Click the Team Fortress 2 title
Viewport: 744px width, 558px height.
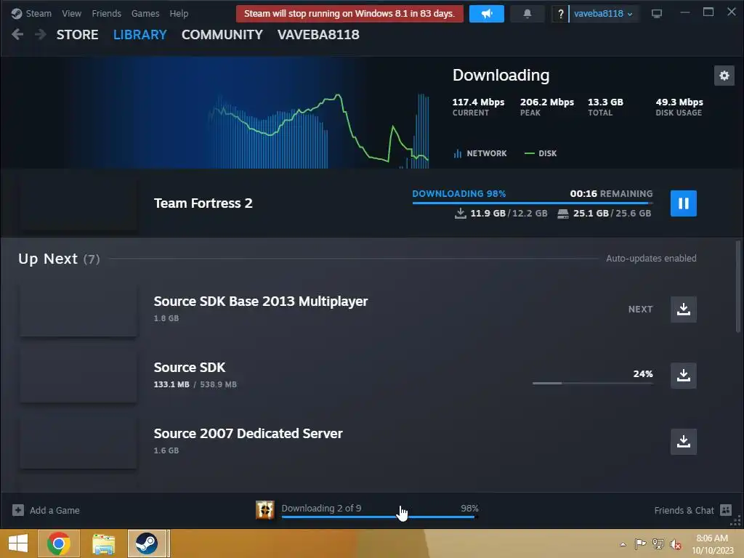pos(203,203)
